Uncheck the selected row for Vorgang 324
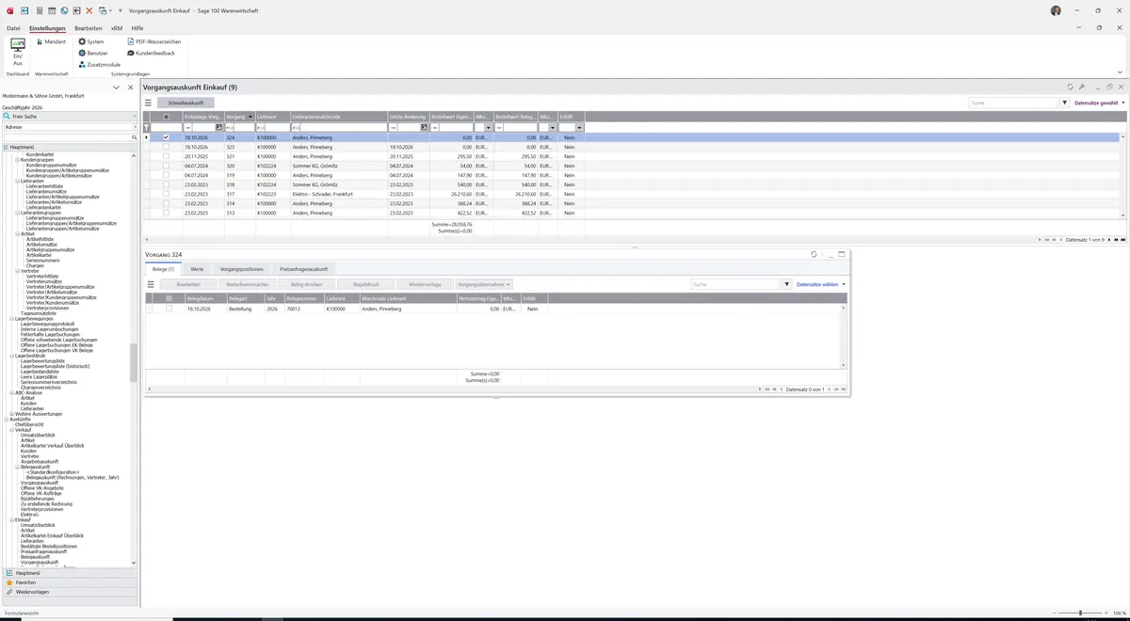1130x621 pixels. tap(167, 137)
